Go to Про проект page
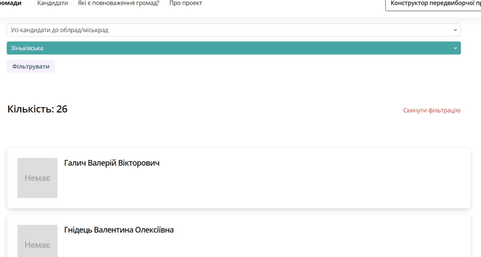 pos(185,3)
